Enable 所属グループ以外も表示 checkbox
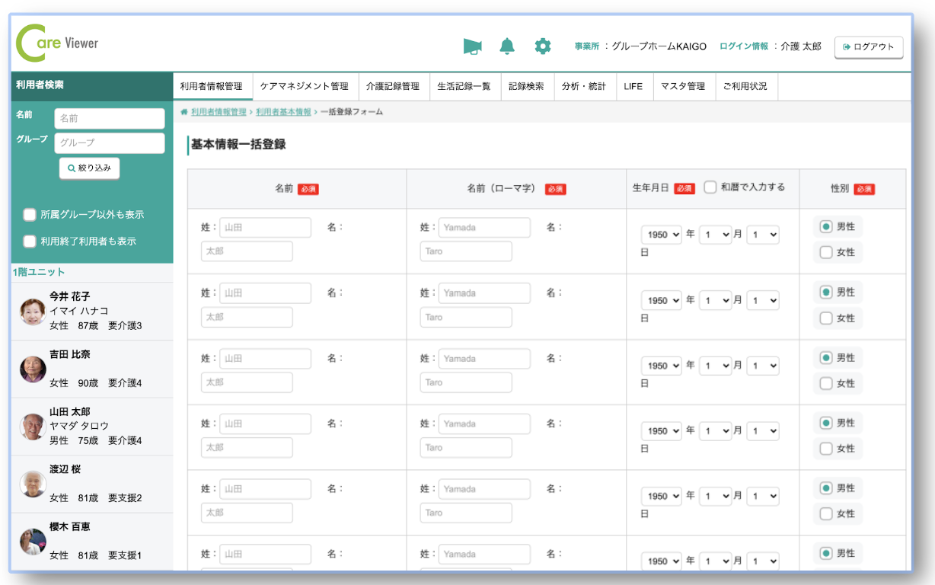The width and height of the screenshot is (935, 585). click(x=30, y=215)
